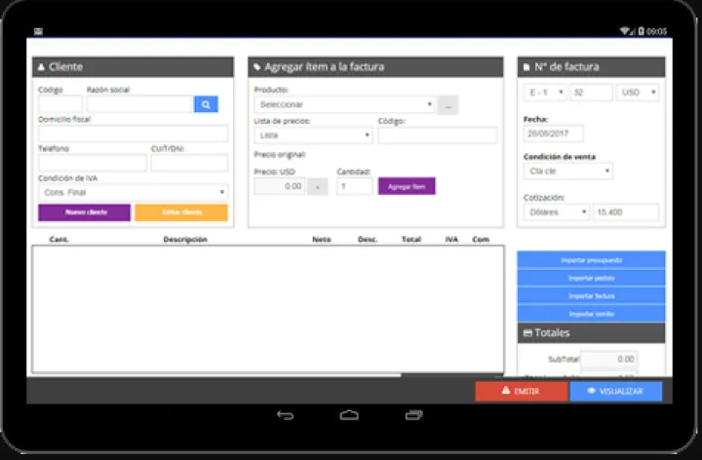
Task: Click the VISUALIZAR eye button
Action: (x=615, y=391)
